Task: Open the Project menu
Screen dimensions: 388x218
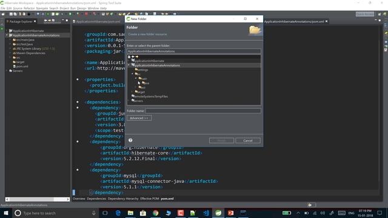Action: coord(64,8)
